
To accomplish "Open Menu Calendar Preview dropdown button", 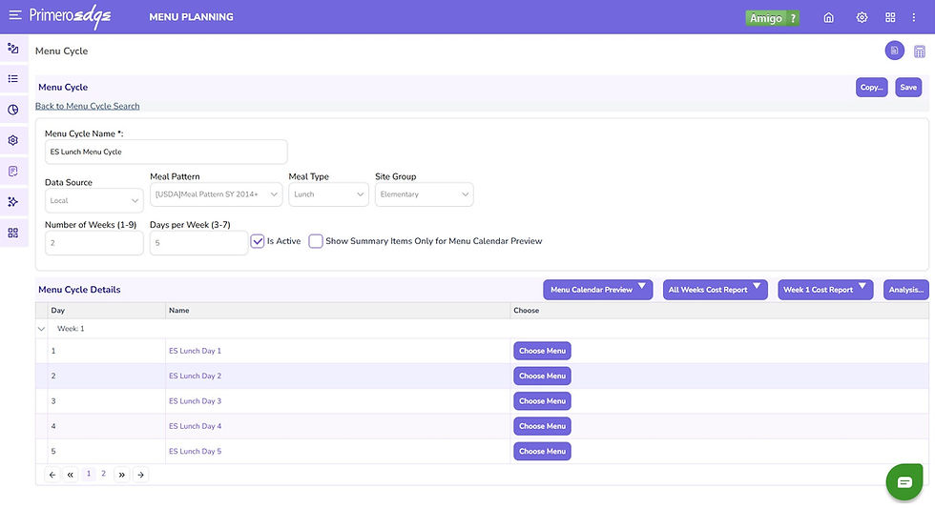I will [597, 290].
